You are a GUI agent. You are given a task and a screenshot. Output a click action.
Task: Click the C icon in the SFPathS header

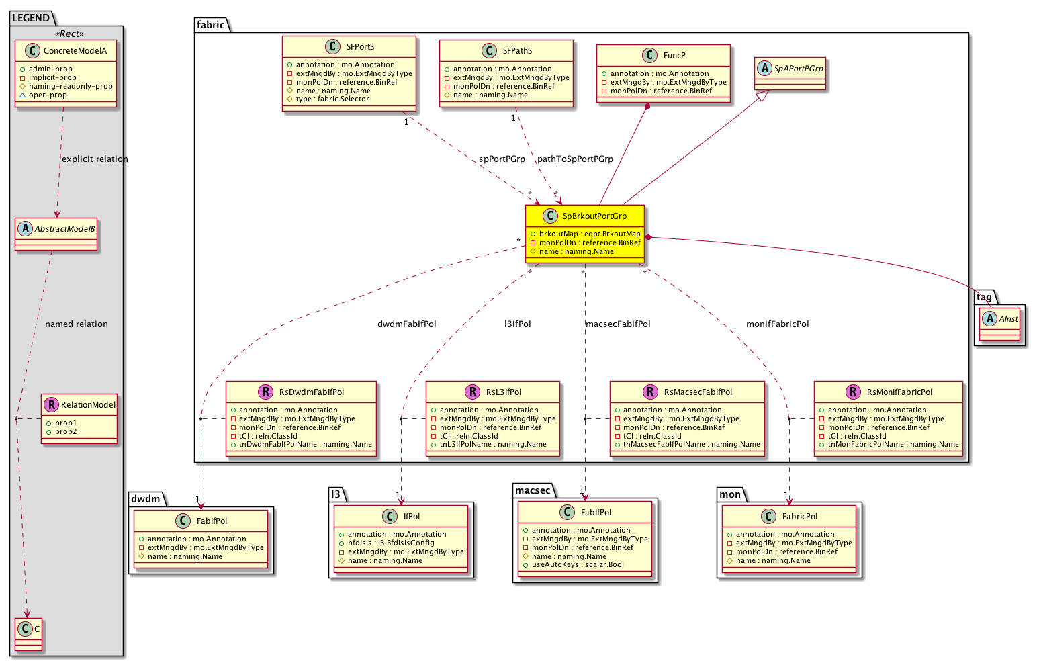click(x=489, y=51)
